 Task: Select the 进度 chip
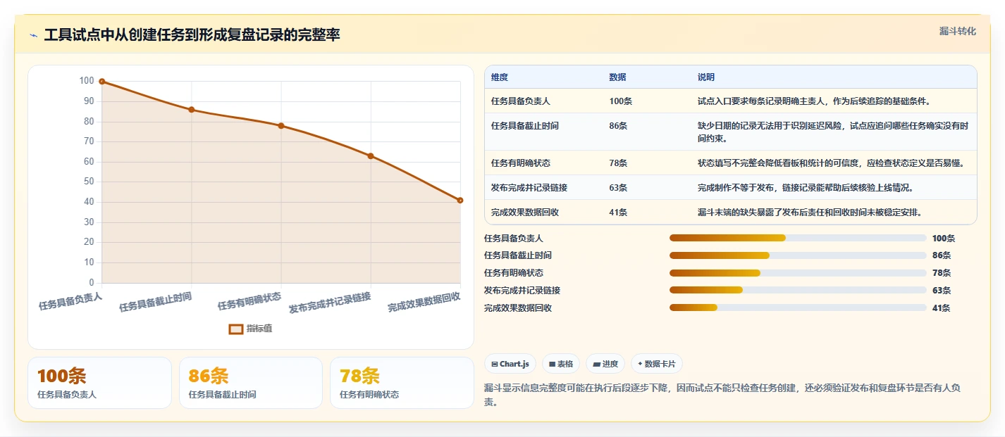[x=605, y=364]
